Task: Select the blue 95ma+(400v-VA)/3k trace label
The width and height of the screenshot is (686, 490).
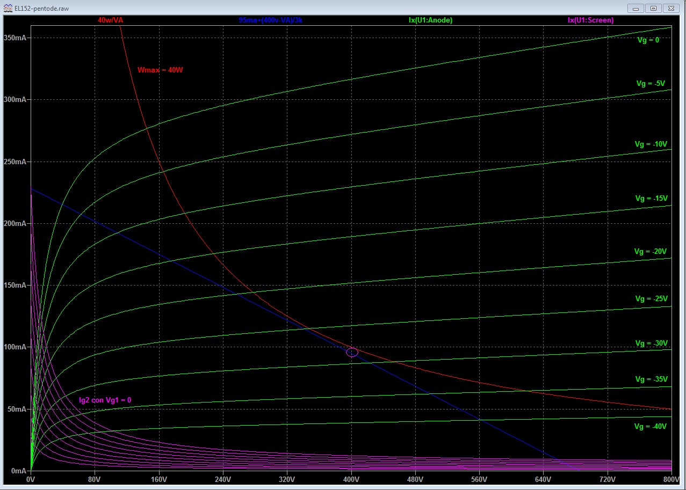Action: pyautogui.click(x=274, y=20)
